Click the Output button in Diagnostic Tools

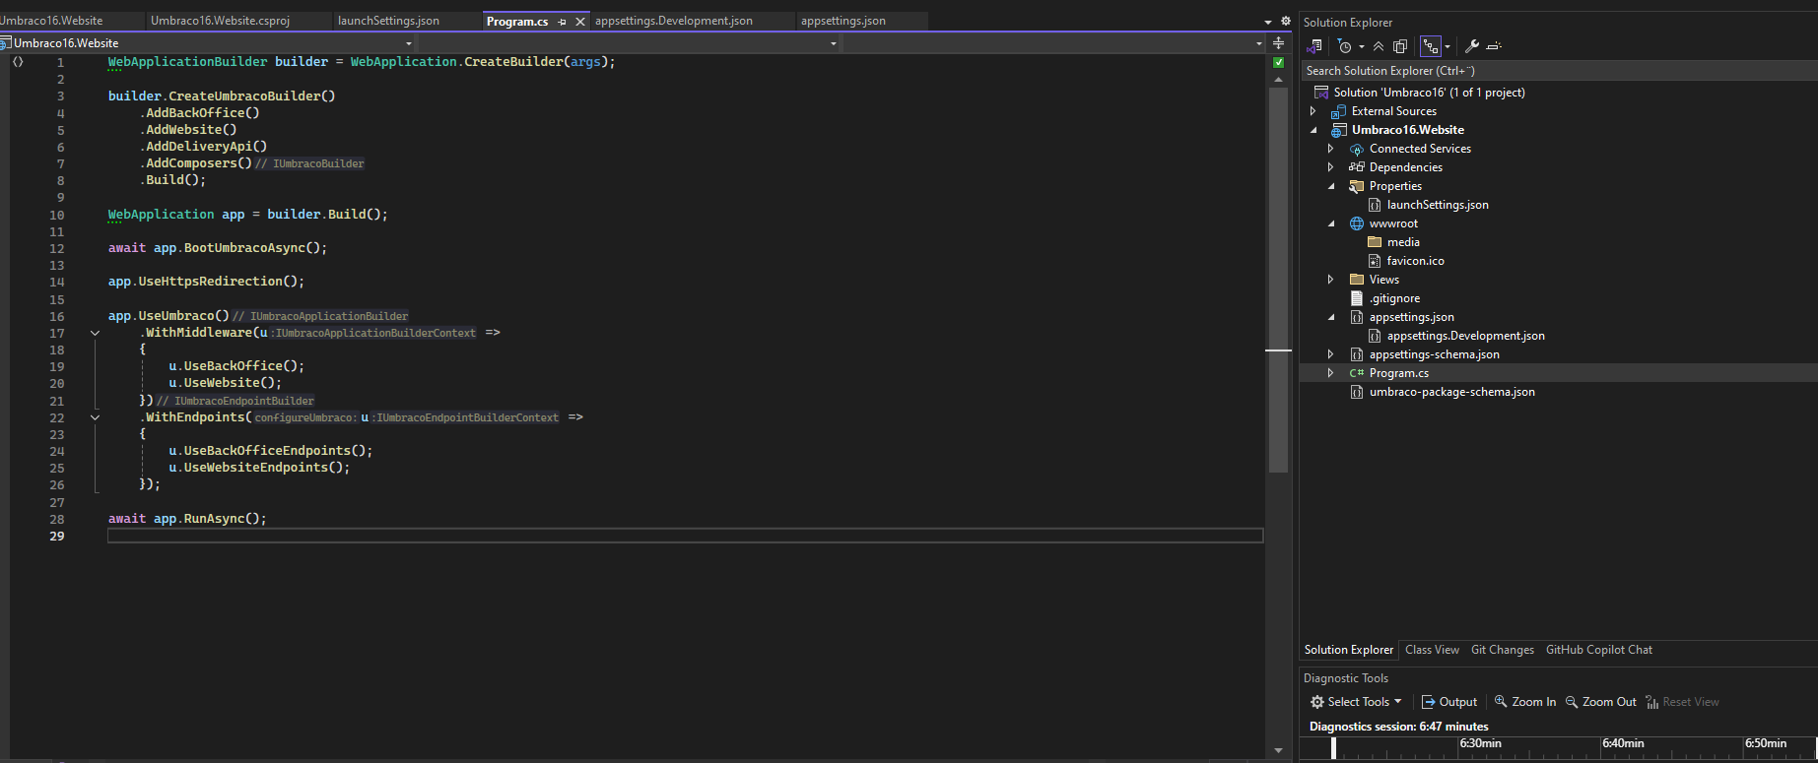[1449, 702]
